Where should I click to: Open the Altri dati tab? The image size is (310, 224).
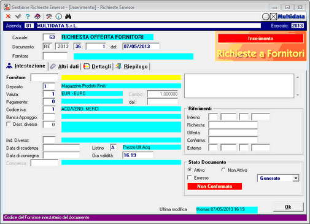point(64,66)
